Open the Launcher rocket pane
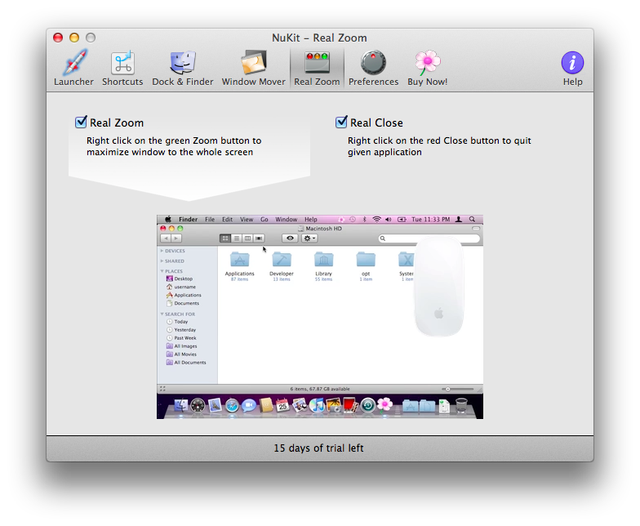Image resolution: width=640 pixels, height=526 pixels. pyautogui.click(x=73, y=68)
